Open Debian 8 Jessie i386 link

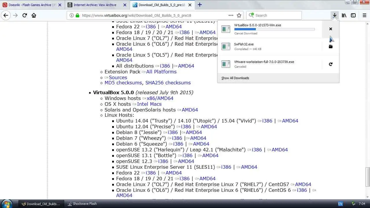pos(173,132)
